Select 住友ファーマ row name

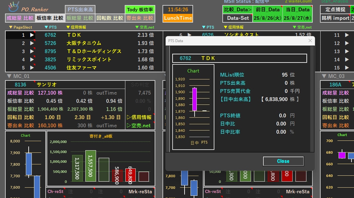[82, 68]
